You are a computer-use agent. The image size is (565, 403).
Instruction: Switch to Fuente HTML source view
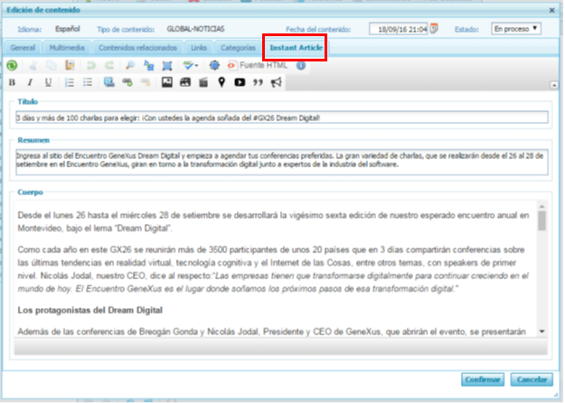pyautogui.click(x=261, y=65)
